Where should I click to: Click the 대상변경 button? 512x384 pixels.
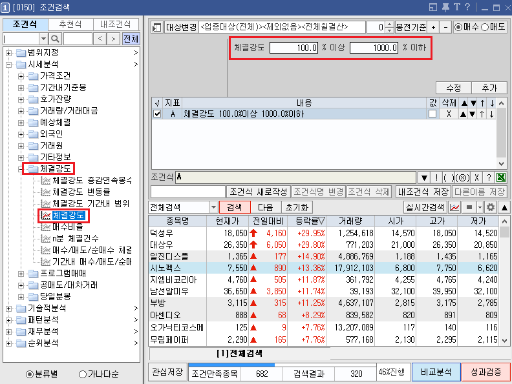click(x=181, y=27)
